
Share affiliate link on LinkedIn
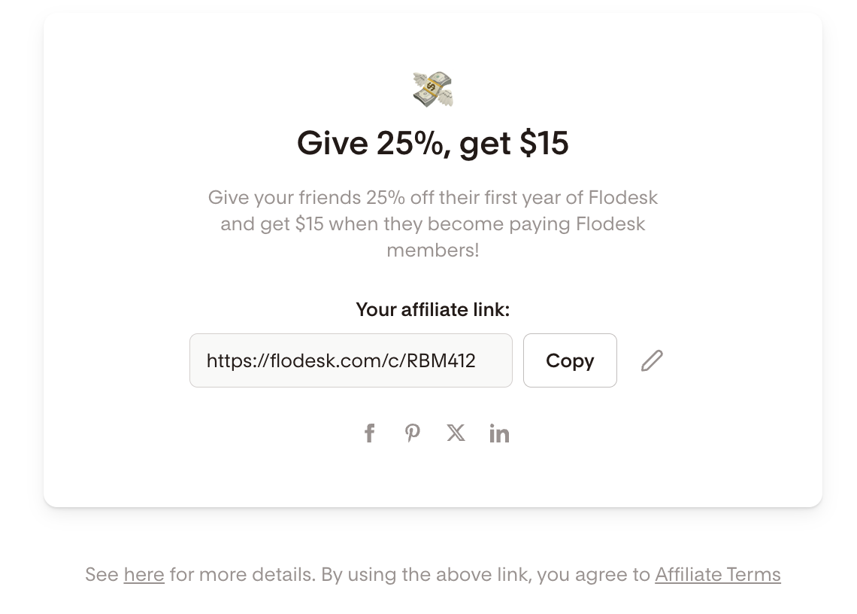pos(499,433)
